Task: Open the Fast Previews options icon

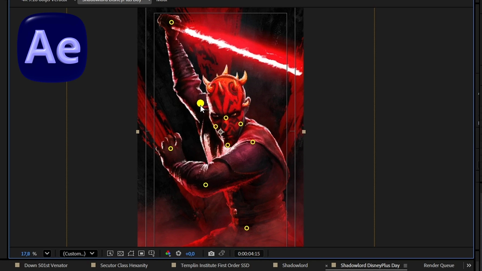Action: tap(110, 253)
